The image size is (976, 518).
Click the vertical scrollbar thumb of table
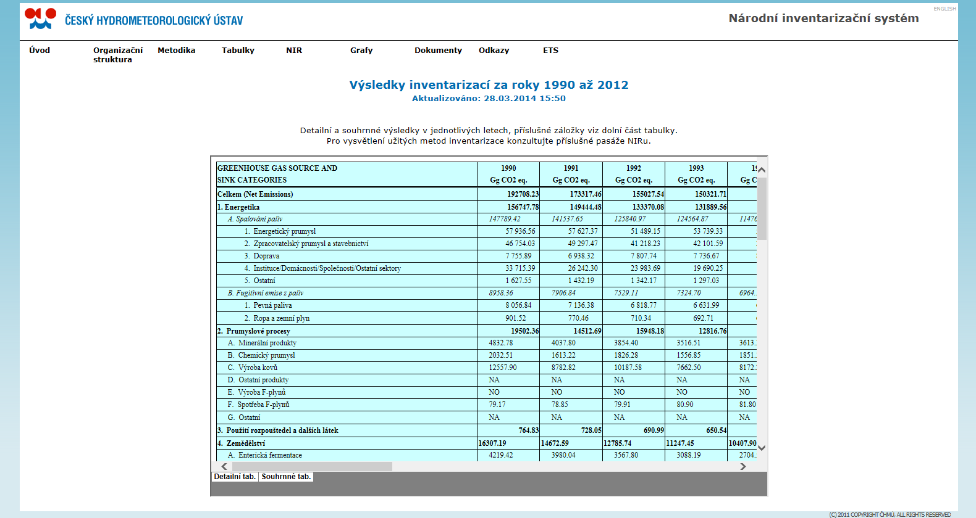point(762,208)
